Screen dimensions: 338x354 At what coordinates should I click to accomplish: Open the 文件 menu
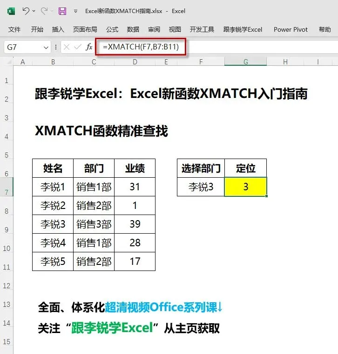coord(14,29)
